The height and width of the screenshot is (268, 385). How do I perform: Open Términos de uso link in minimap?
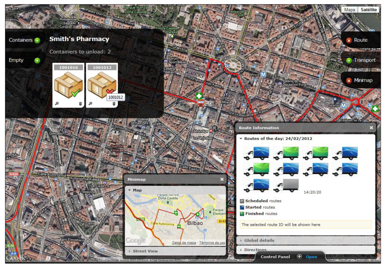point(212,243)
